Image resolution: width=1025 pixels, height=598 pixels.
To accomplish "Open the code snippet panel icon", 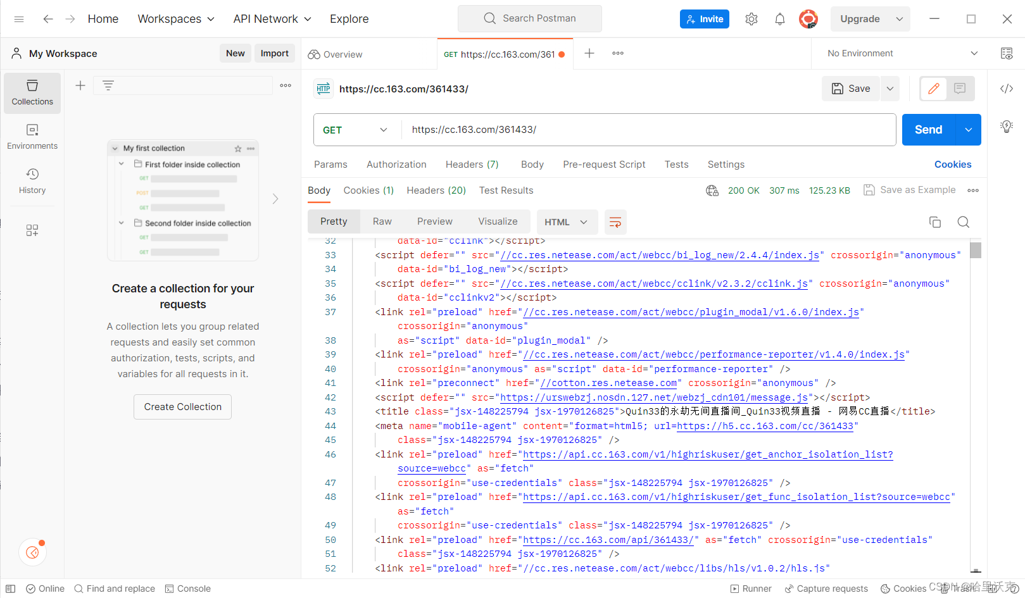I will (1007, 89).
